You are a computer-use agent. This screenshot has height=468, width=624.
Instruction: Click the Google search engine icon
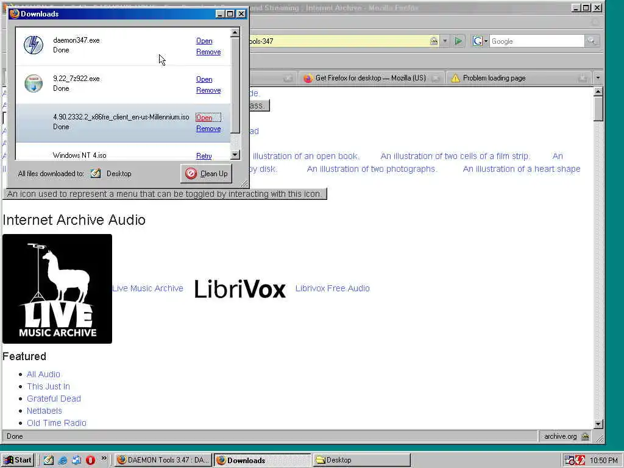point(478,41)
